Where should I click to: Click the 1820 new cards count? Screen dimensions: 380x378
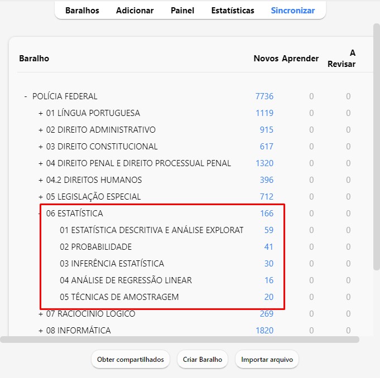pos(264,331)
